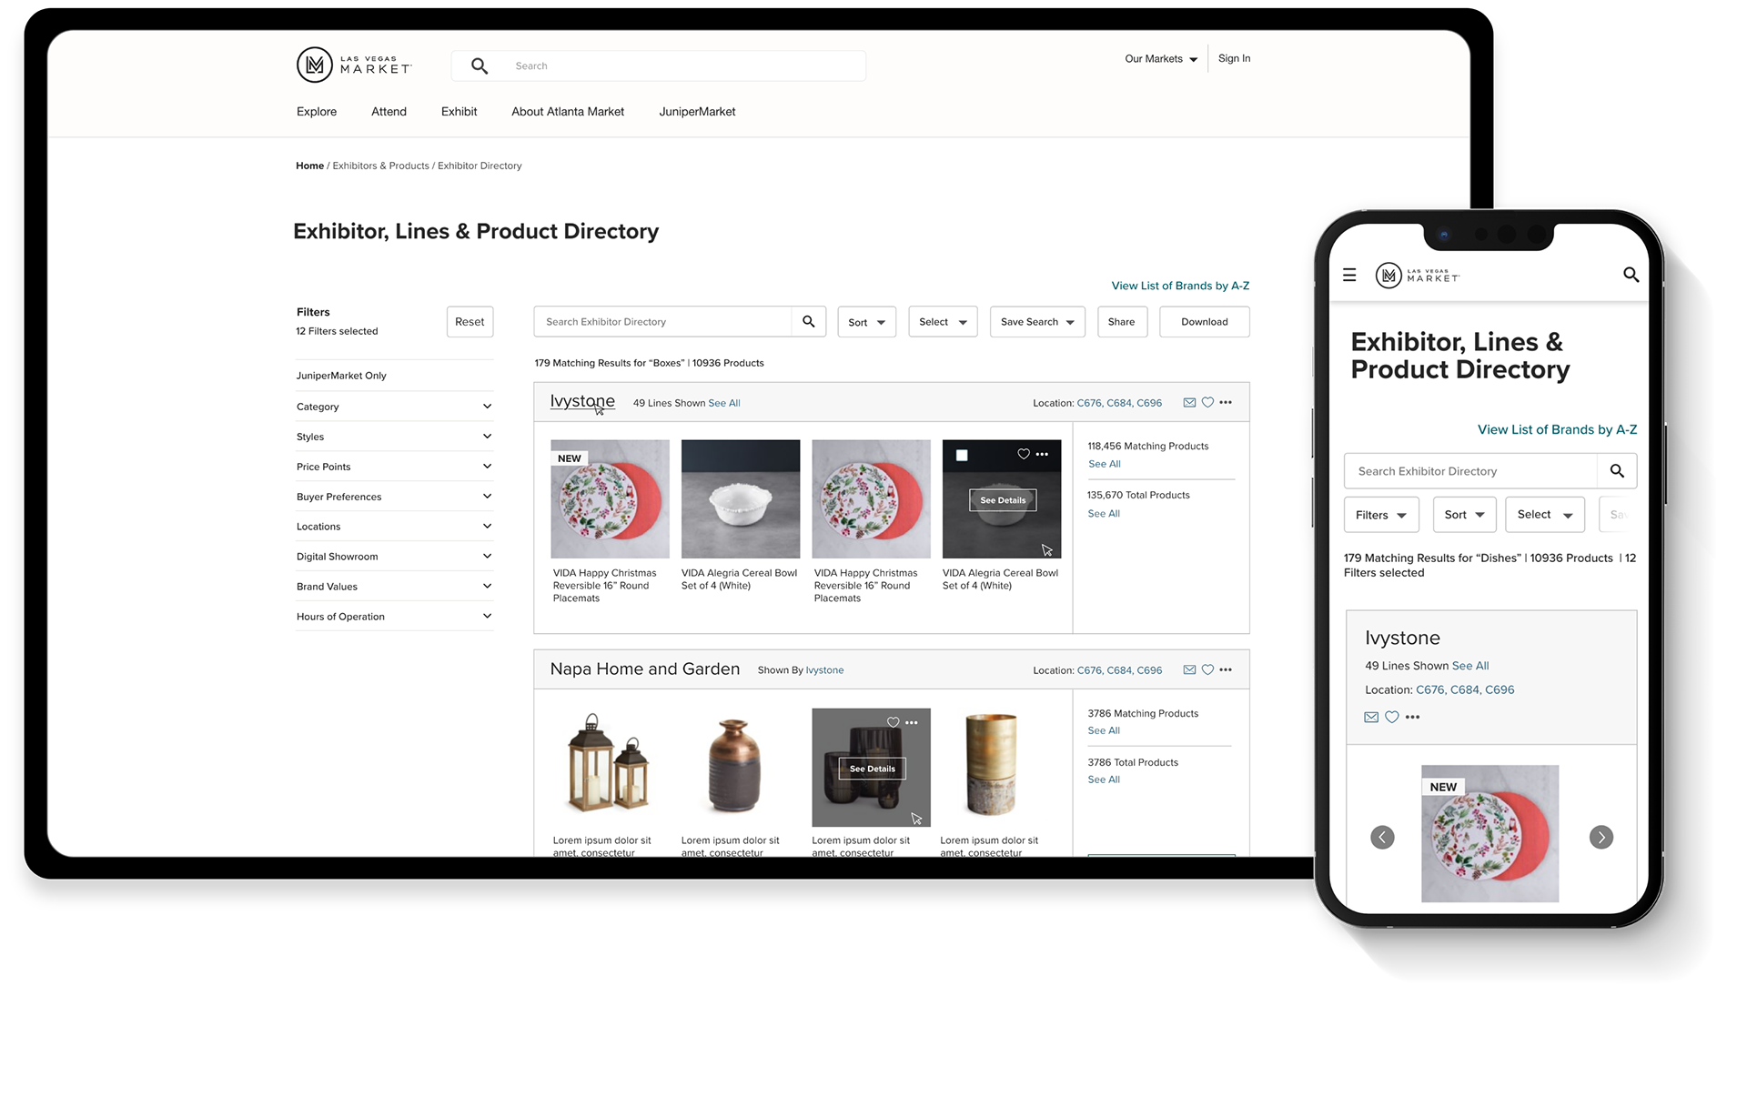Open the three-dots menu in Ivystone desktop header

(x=1226, y=402)
